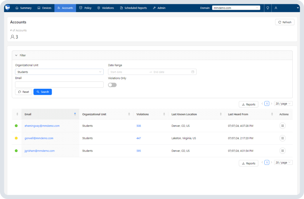Viewport: 304px width, 199px height.
Task: Click the lightbulb tips icon
Action: [x=268, y=8]
